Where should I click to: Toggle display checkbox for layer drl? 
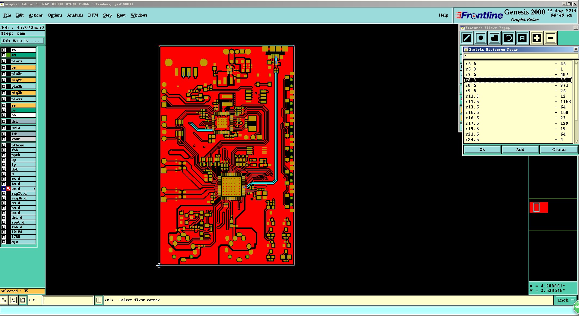[4, 121]
